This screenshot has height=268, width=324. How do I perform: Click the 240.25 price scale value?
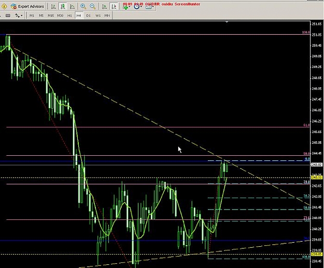[317, 229]
